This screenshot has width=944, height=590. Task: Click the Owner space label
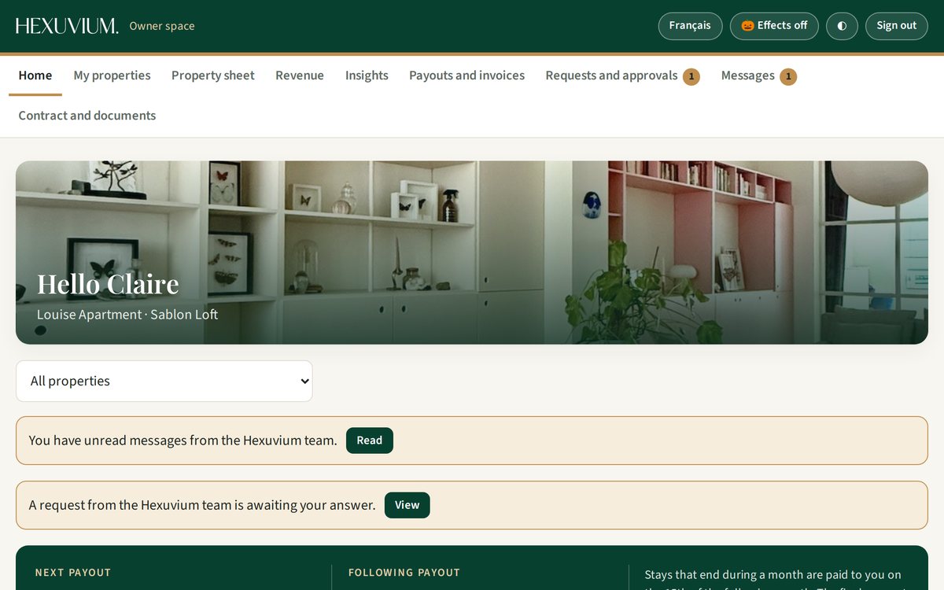[x=162, y=26]
